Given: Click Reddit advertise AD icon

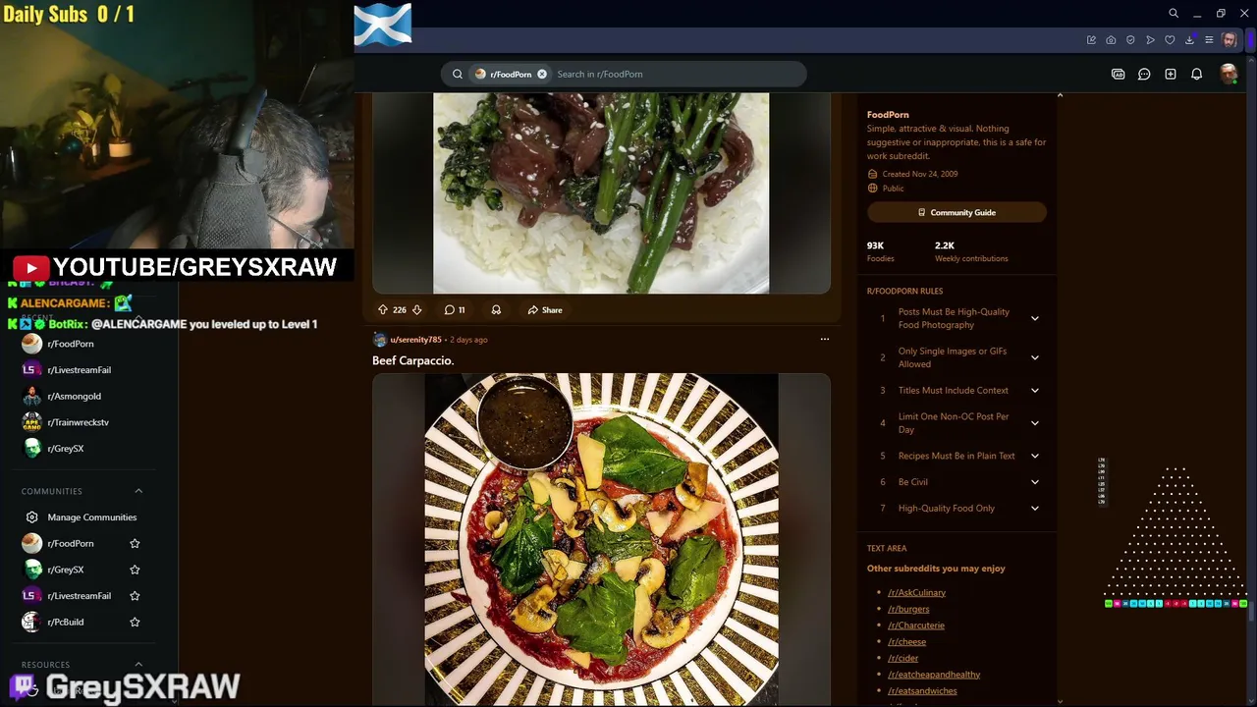Looking at the screenshot, I should click(1118, 74).
